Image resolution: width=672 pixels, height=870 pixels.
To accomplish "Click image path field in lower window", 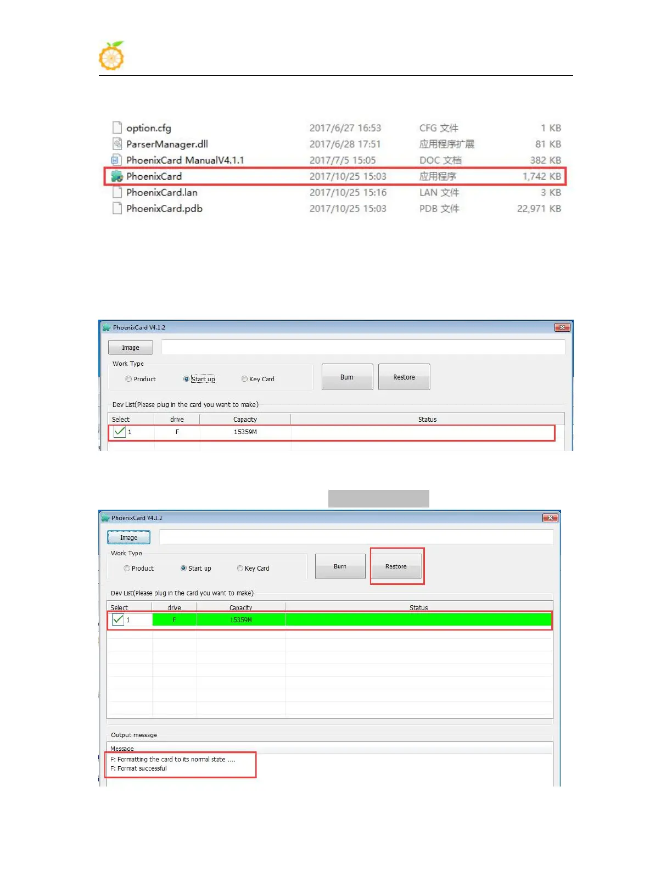I will coord(356,537).
